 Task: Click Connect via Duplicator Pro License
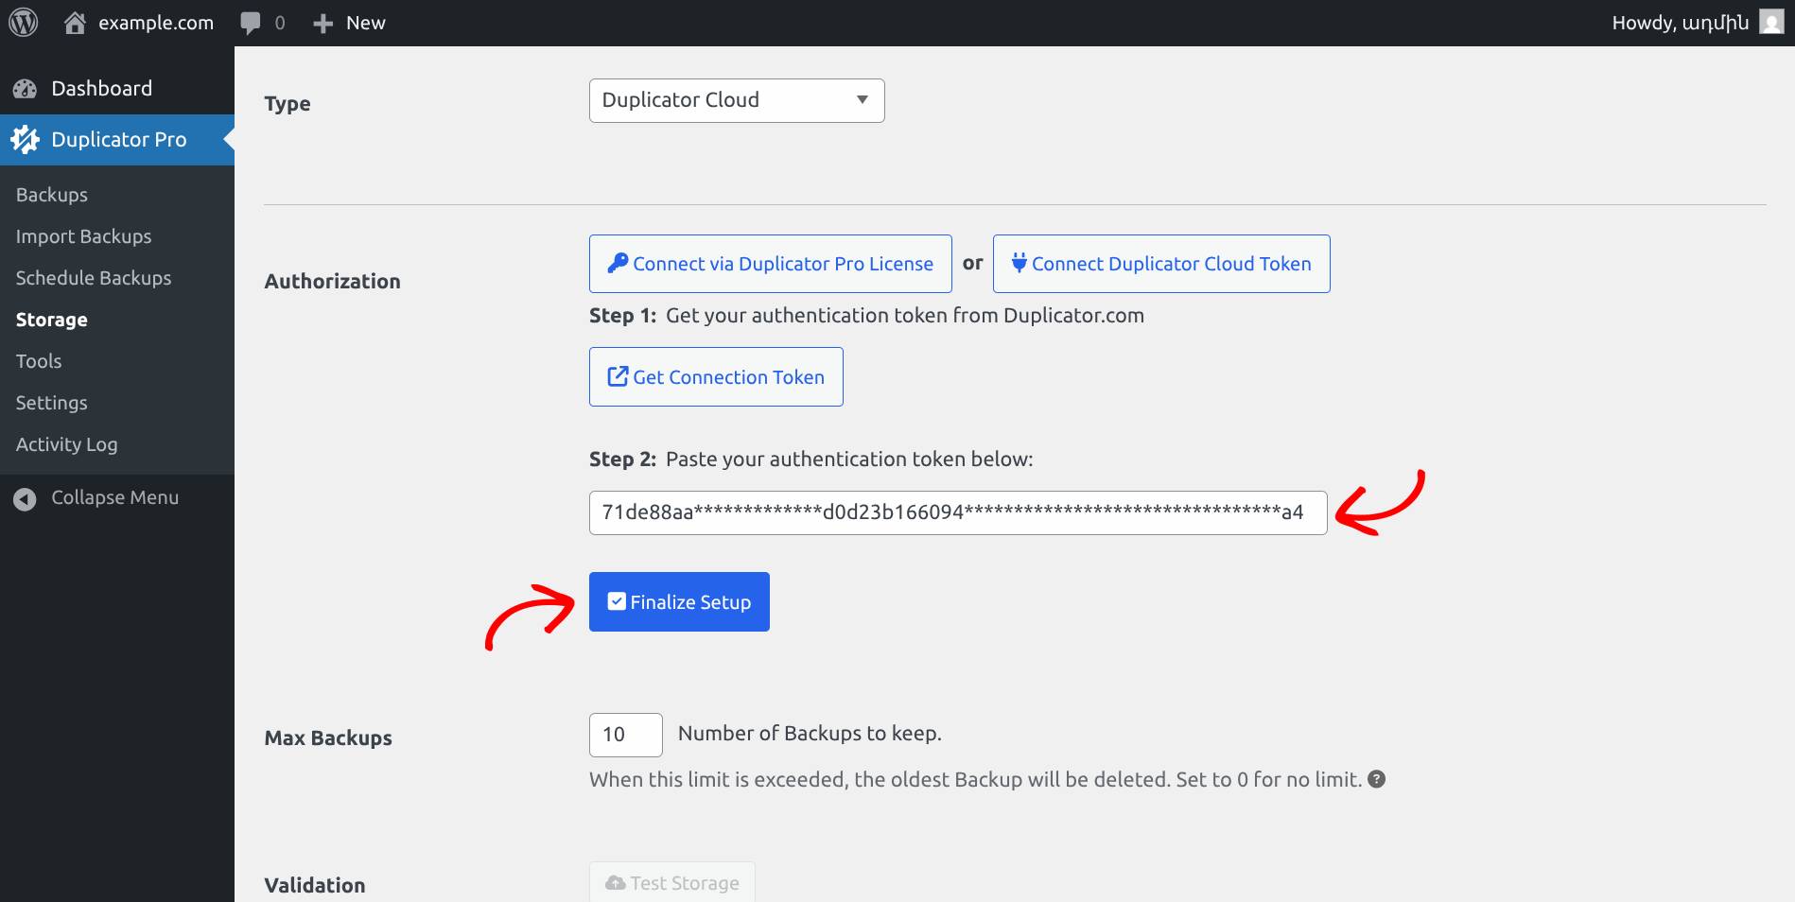770,264
